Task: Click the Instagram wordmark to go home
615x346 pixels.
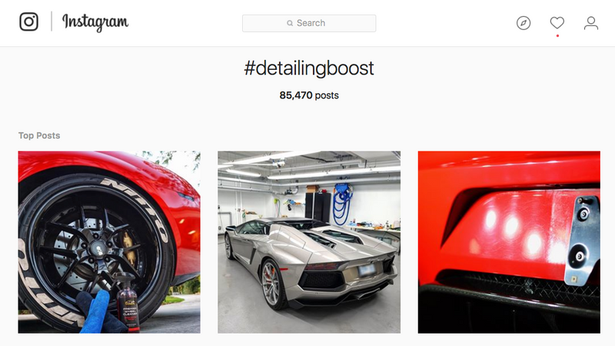Action: pos(95,22)
